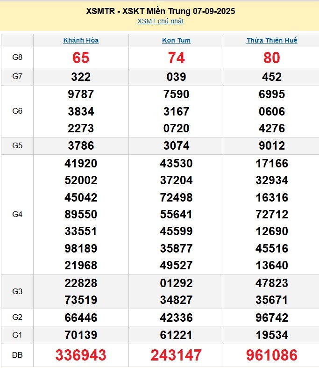Select the G7 row label
The height and width of the screenshot is (368, 319).
coord(17,77)
